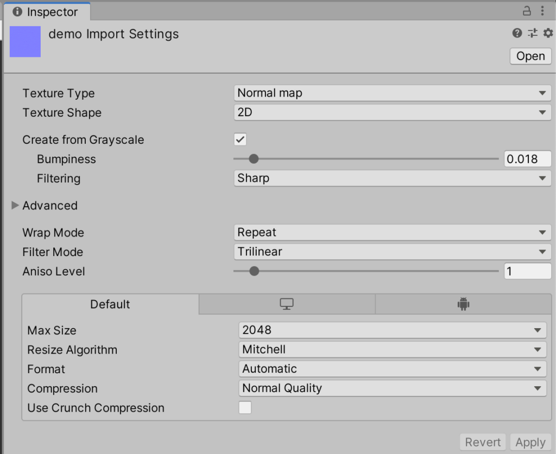Open the import settings gear menu

(x=548, y=33)
